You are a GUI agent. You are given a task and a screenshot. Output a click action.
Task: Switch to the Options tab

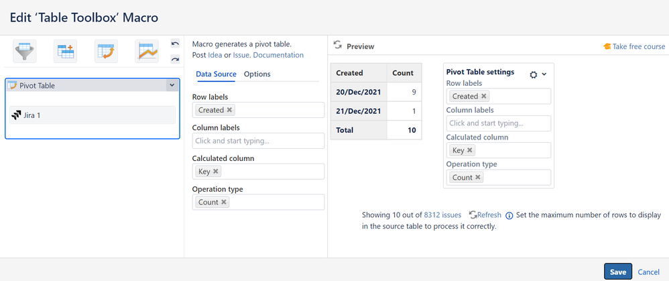[x=257, y=74]
